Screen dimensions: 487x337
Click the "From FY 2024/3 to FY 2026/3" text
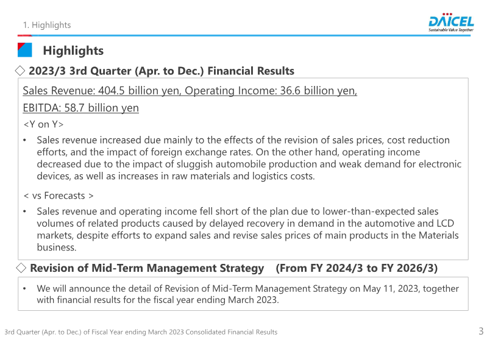point(357,268)
